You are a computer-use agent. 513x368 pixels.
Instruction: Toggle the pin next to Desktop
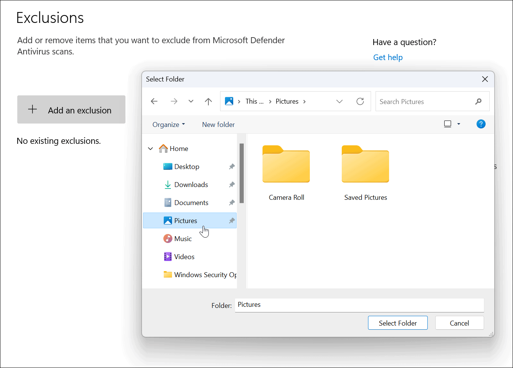(231, 166)
